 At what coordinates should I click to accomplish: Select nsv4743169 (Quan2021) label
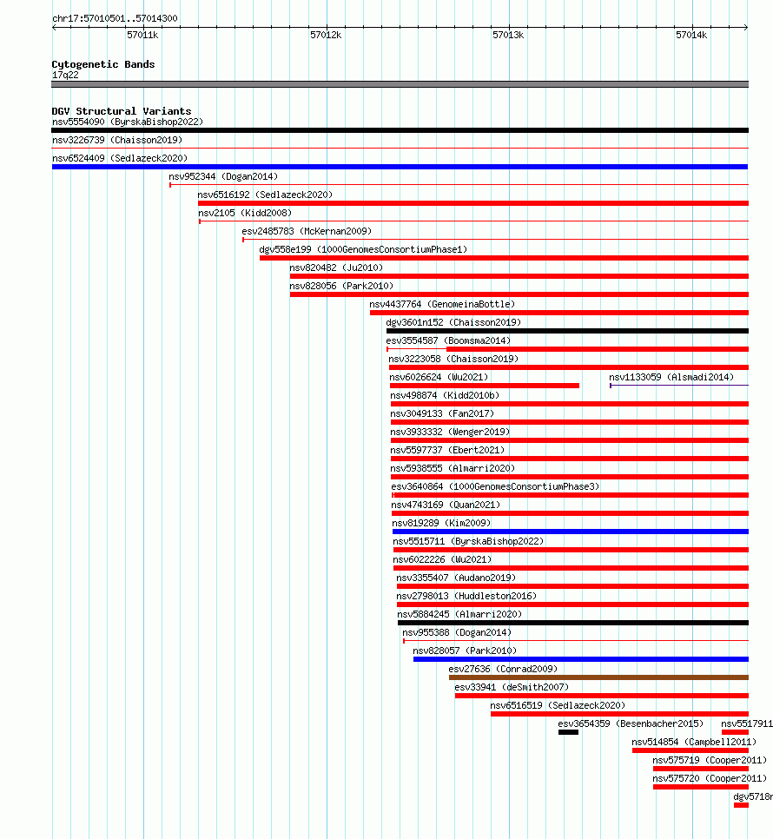pyautogui.click(x=446, y=504)
